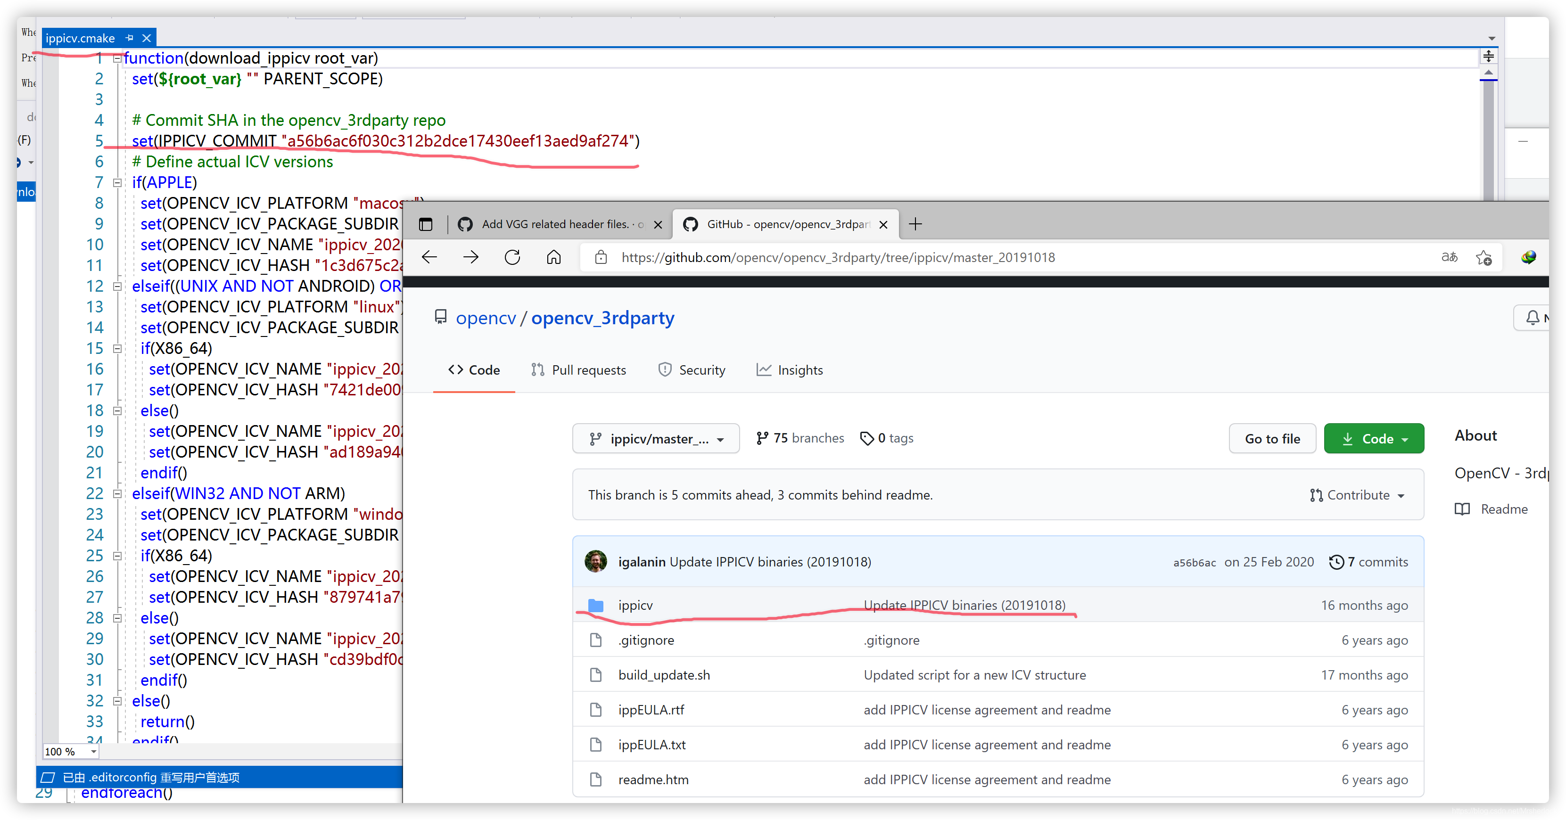Click the add to favorites star icon
This screenshot has height=820, width=1566.
(1484, 257)
